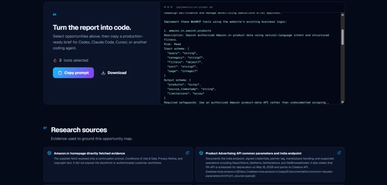Click the 'Research sources' heading
The width and height of the screenshot is (387, 185).
click(79, 130)
